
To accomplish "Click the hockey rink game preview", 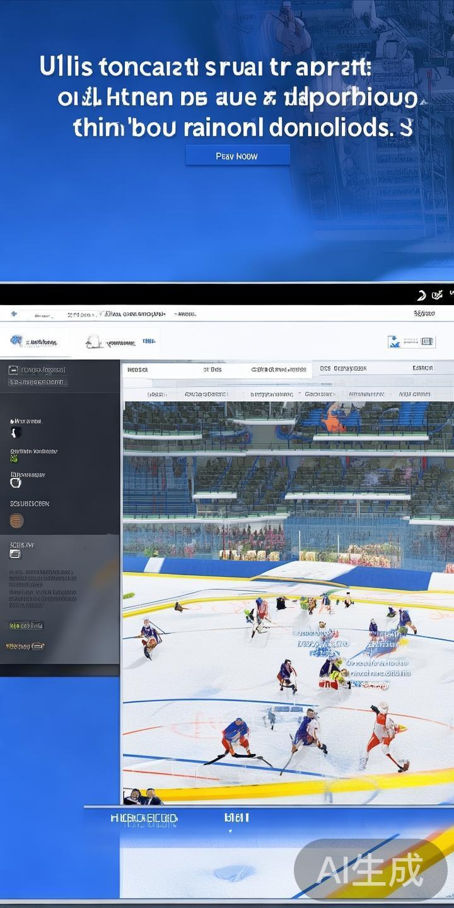I will pyautogui.click(x=288, y=631).
